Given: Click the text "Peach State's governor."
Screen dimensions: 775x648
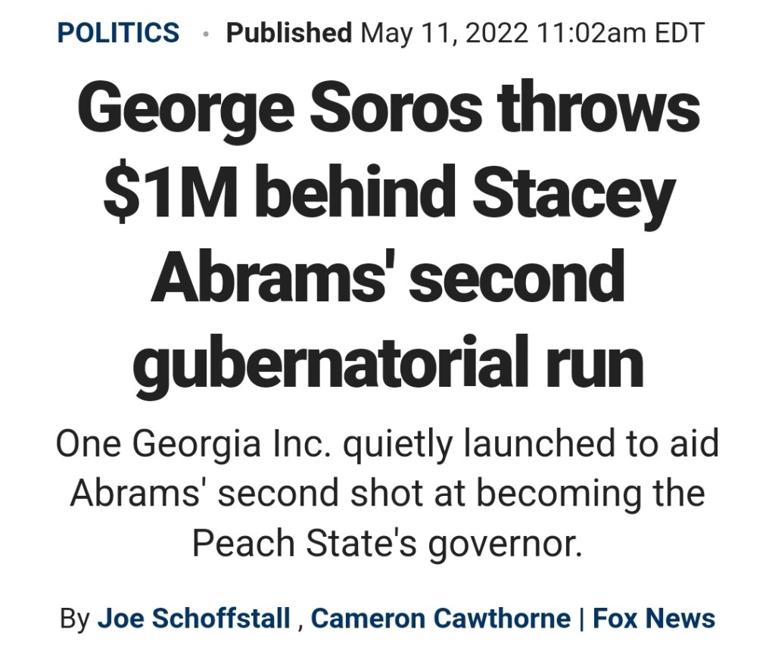Looking at the screenshot, I should (387, 542).
